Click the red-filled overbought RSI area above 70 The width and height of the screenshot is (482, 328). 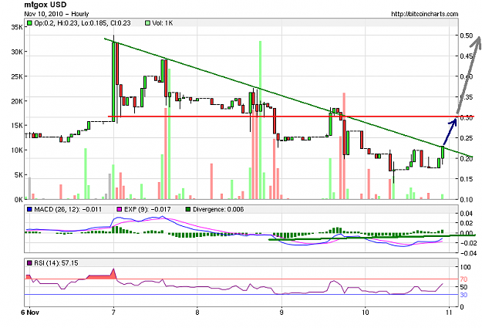point(102,276)
